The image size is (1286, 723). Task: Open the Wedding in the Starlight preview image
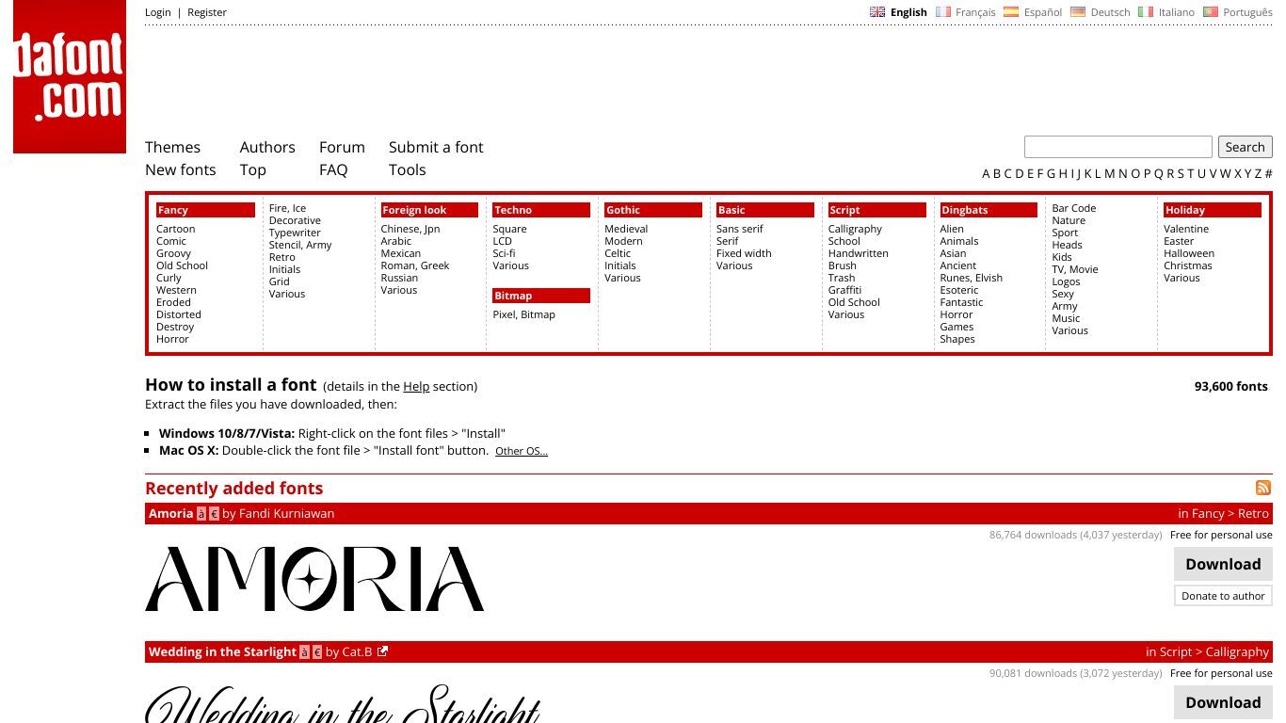(x=343, y=704)
